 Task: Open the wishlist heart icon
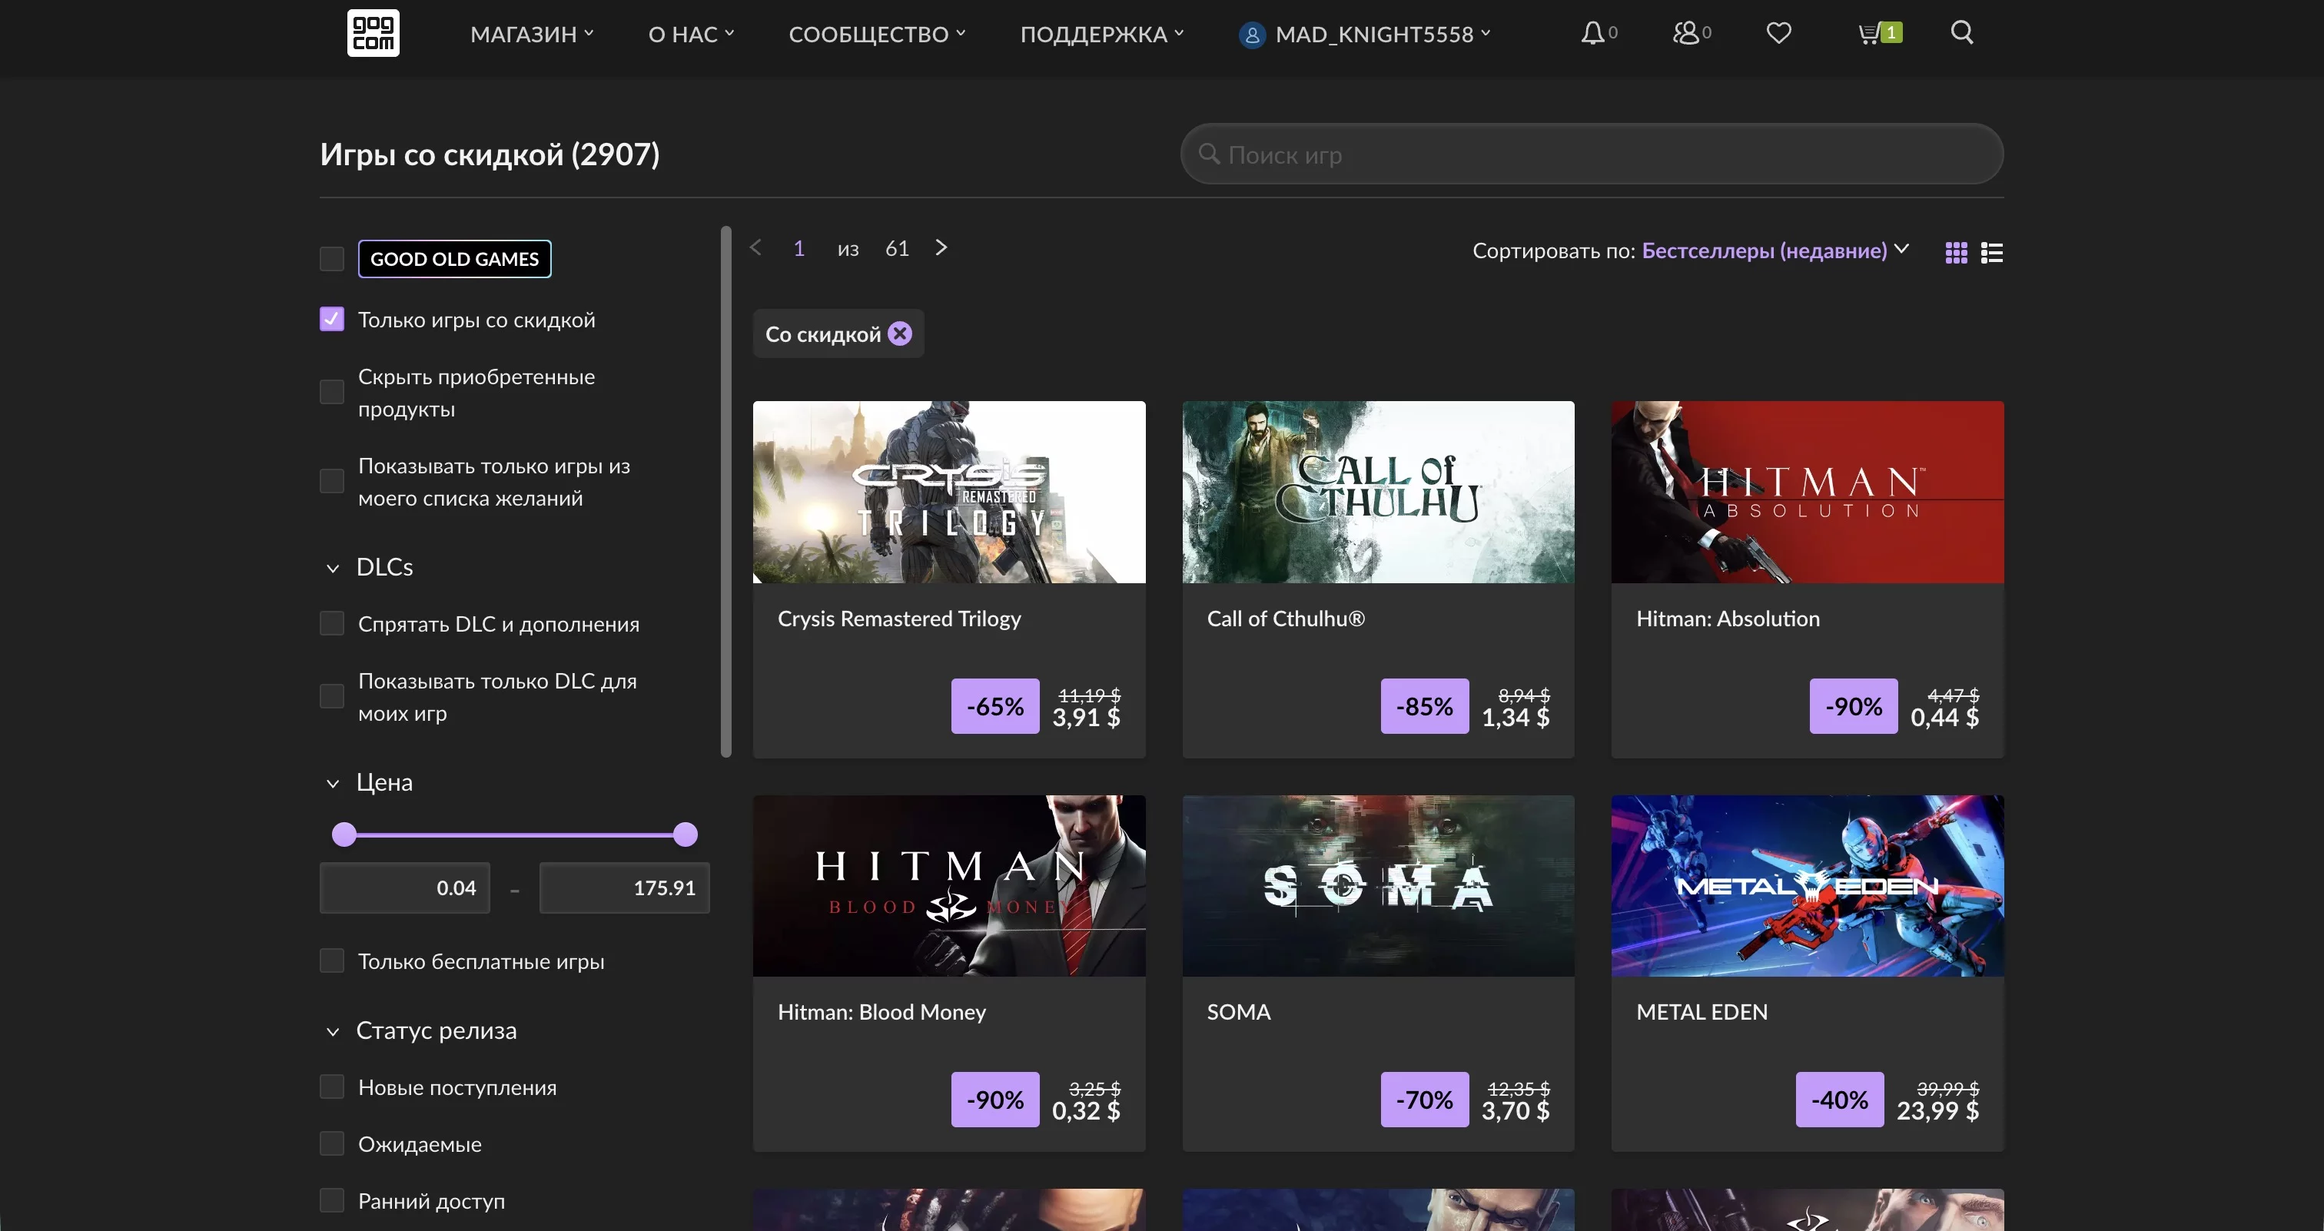pos(1778,33)
